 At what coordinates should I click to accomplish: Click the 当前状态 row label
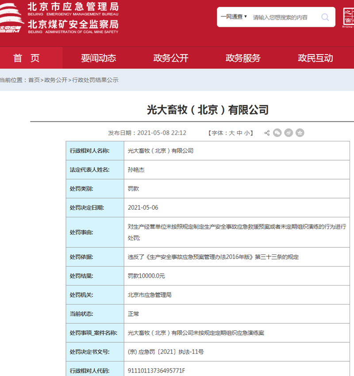click(81, 314)
